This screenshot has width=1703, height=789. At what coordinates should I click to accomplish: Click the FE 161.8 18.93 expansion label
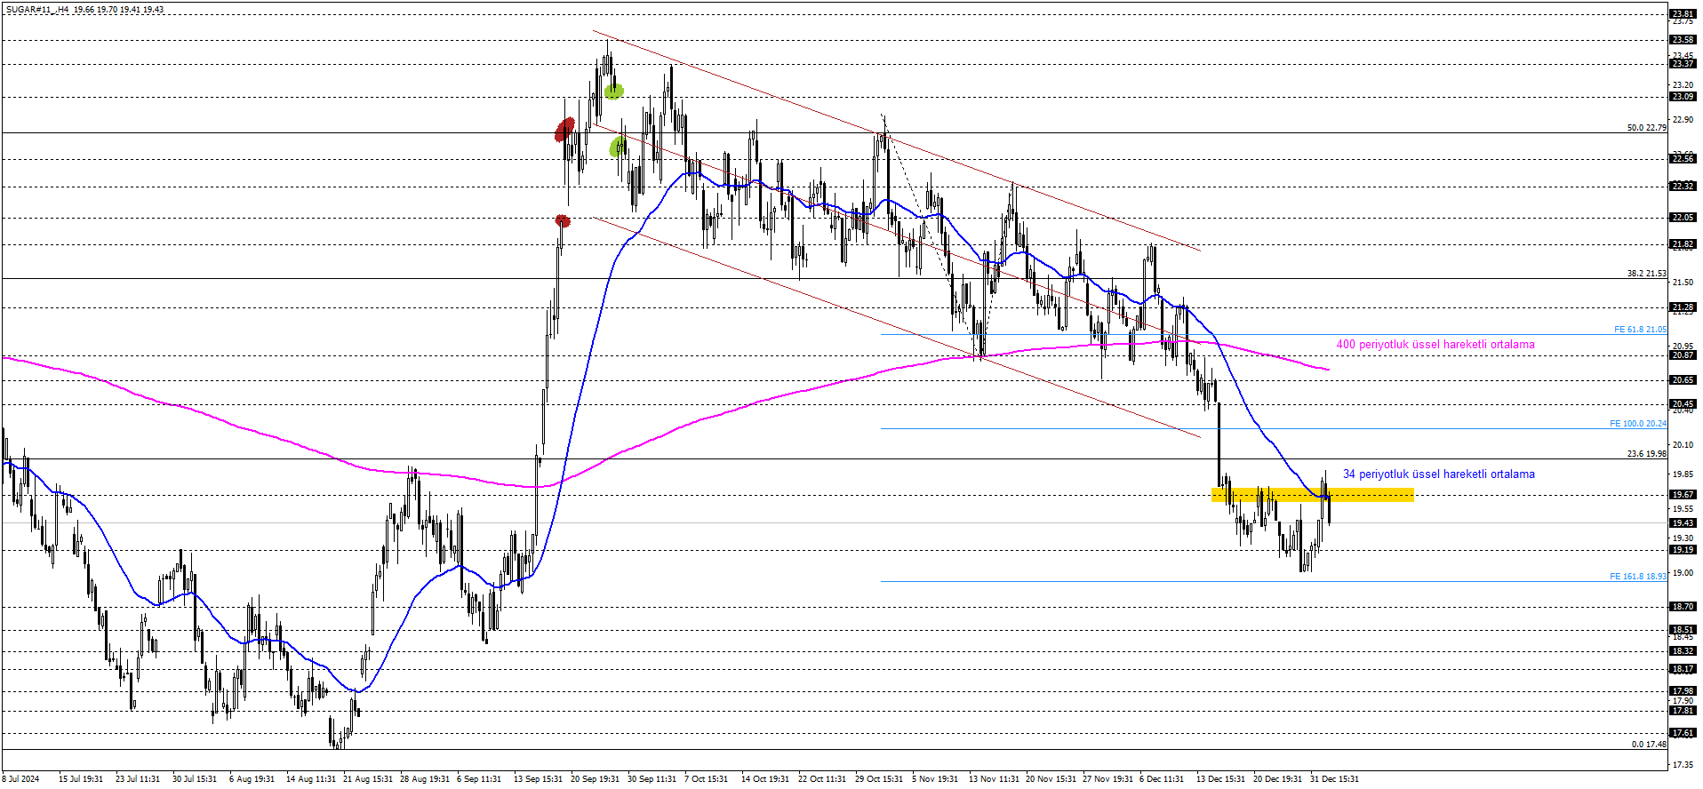click(x=1637, y=577)
